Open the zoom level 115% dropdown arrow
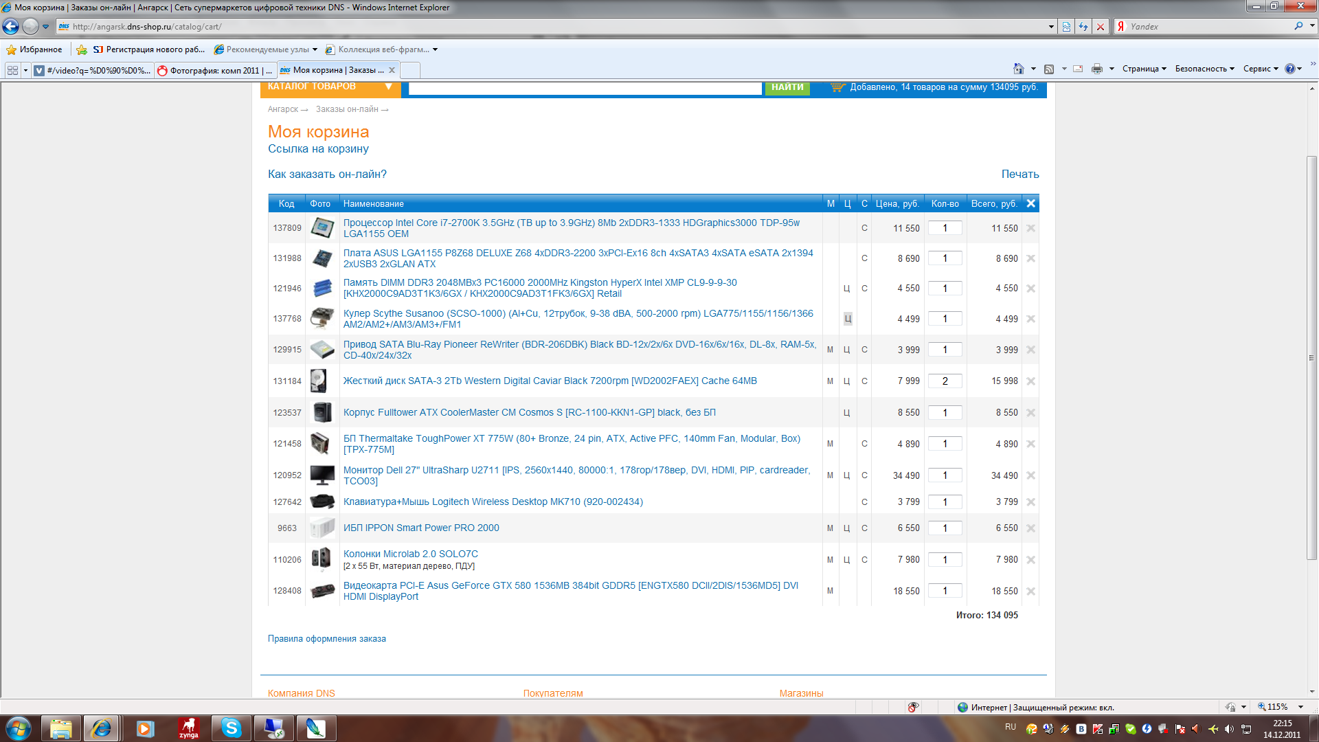The image size is (1319, 742). click(x=1300, y=707)
